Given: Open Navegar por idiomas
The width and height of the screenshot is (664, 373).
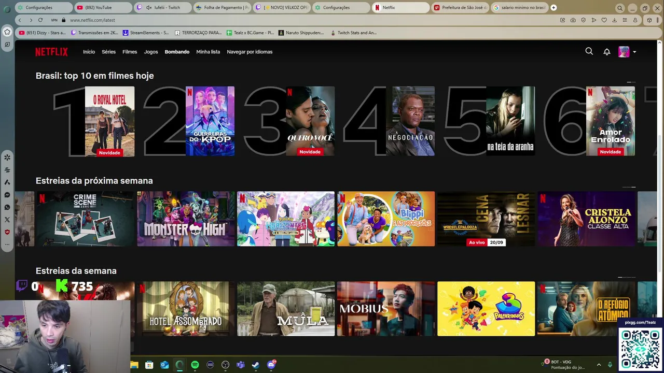Looking at the screenshot, I should click(x=250, y=52).
